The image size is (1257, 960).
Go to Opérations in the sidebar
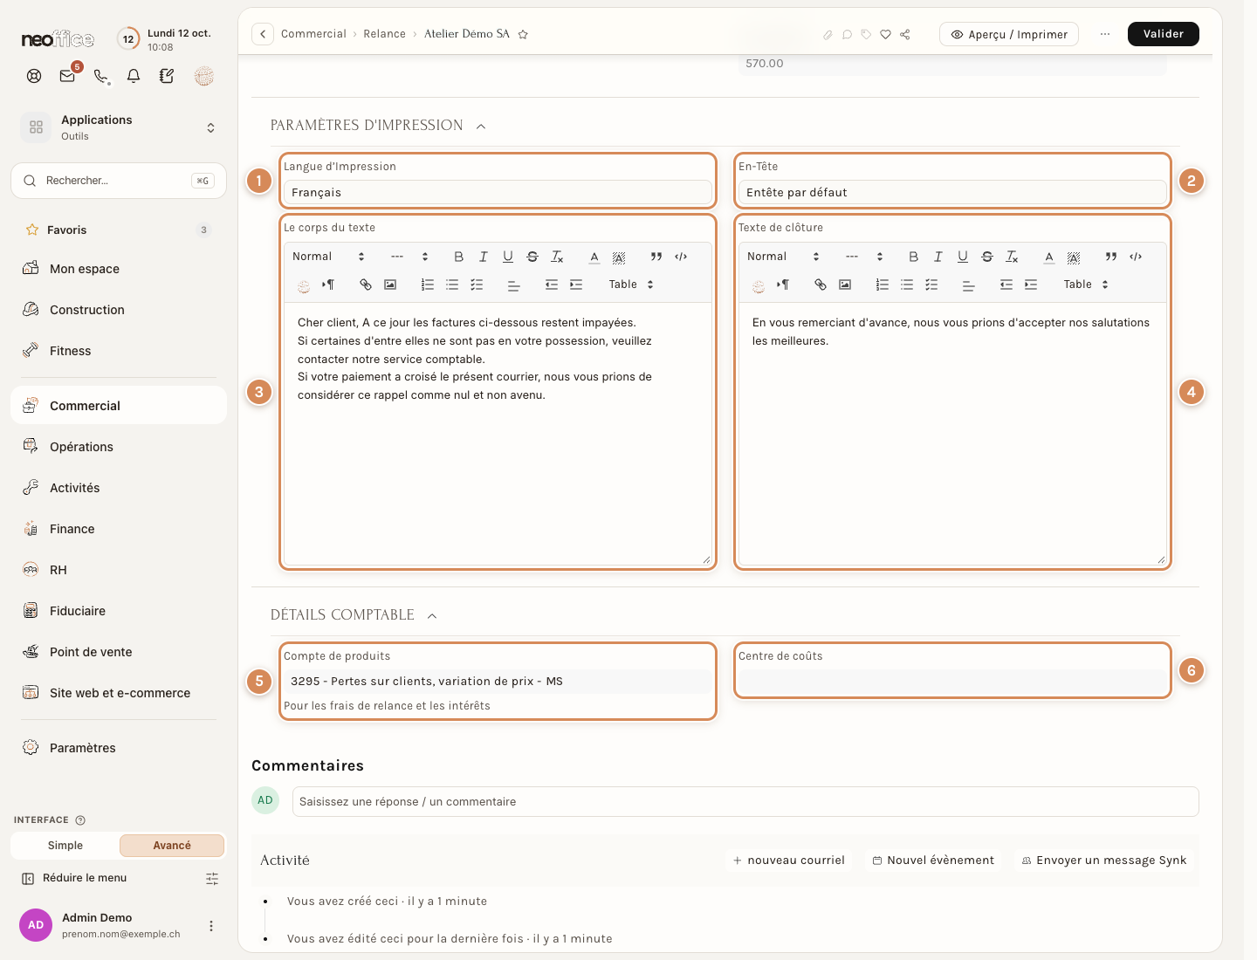tap(119, 447)
